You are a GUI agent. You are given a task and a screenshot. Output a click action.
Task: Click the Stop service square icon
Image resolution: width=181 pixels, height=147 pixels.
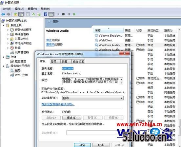[63, 14]
